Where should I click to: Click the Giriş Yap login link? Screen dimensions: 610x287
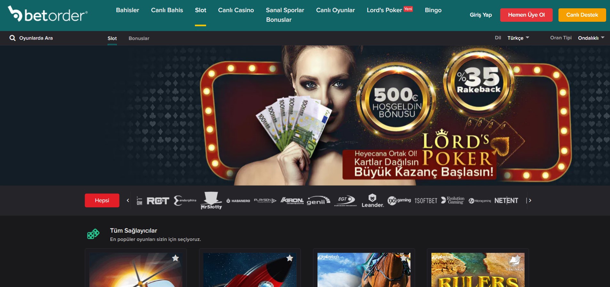(481, 15)
